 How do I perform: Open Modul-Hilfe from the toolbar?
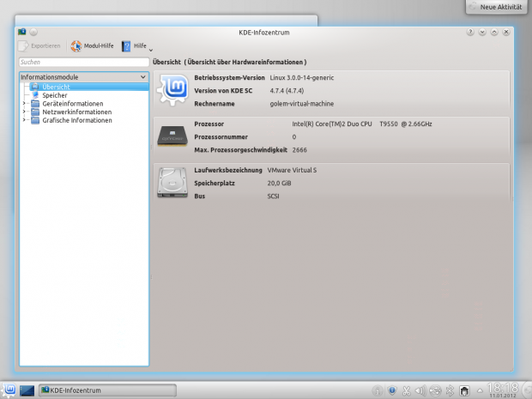[x=92, y=45]
